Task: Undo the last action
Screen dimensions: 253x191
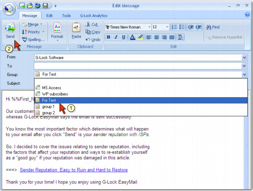Action: (x=93, y=40)
